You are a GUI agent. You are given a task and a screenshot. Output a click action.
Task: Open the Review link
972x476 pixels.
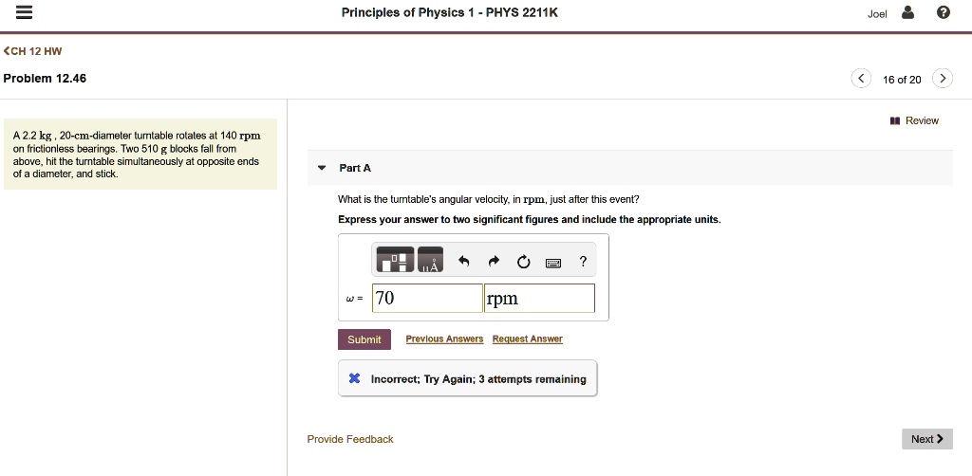914,120
